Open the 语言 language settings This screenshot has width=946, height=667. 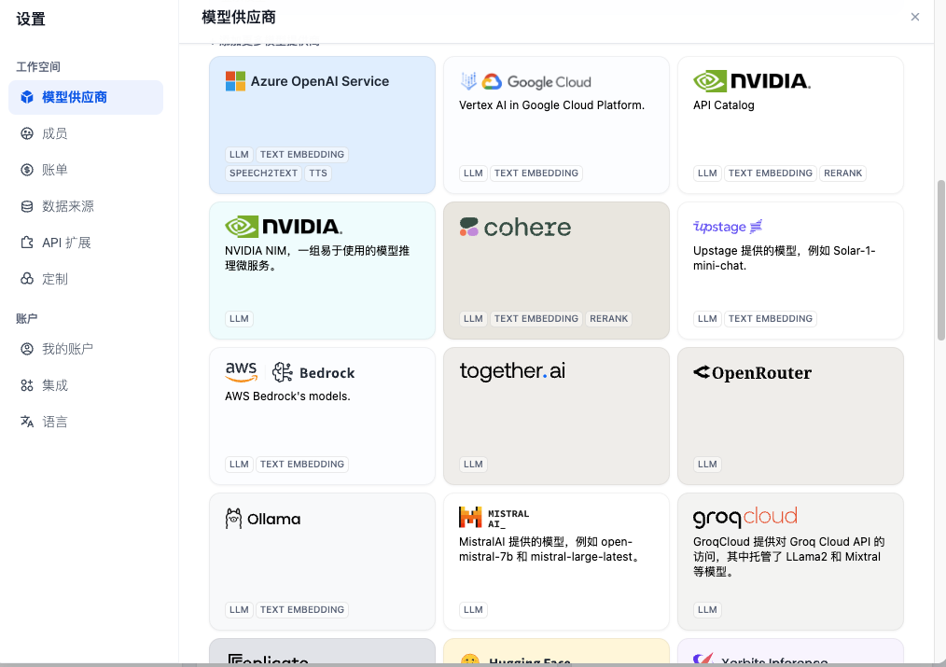pyautogui.click(x=54, y=422)
